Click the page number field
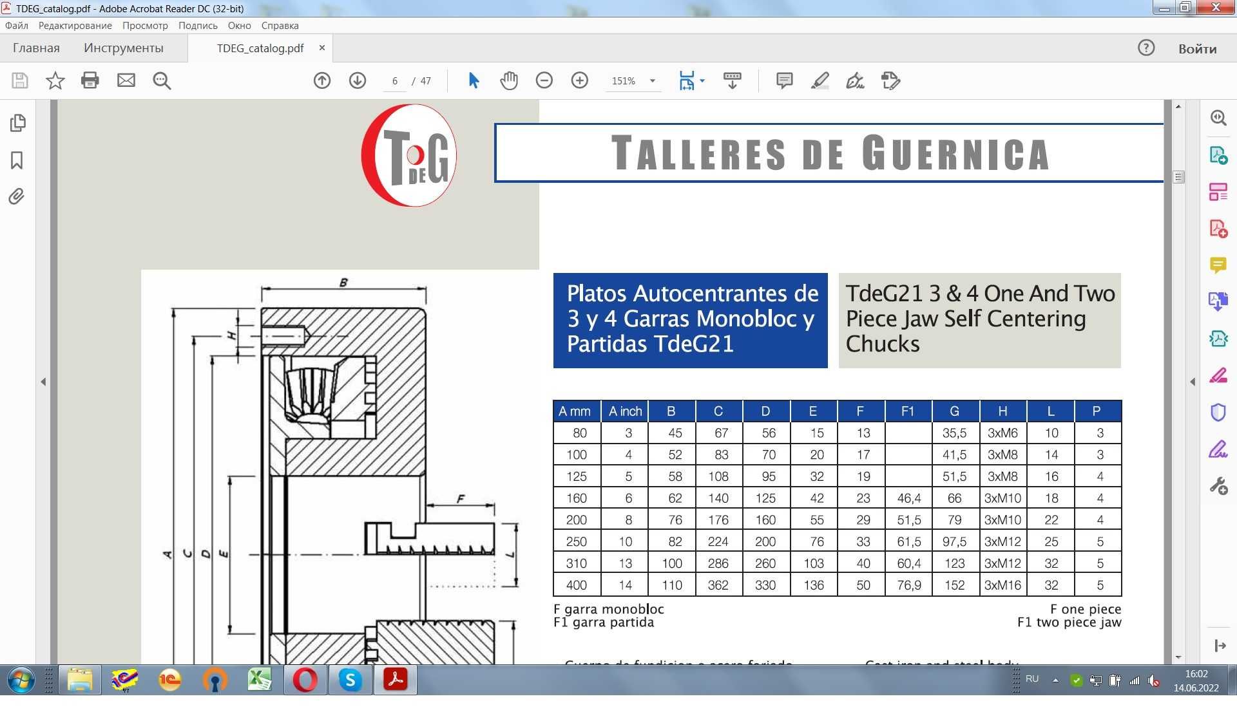Screen dimensions: 1237x721 coord(394,81)
